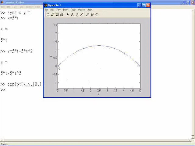The image size is (195, 146).
Task: Click the x-axis label of the plot
Action: (98, 94)
